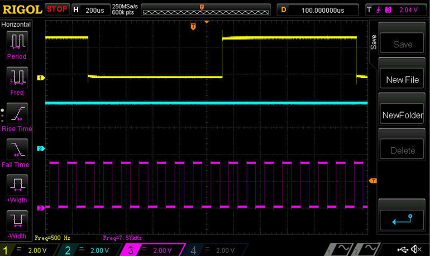Select the Rise Time measurement icon
This screenshot has width=430, height=256.
point(17,113)
